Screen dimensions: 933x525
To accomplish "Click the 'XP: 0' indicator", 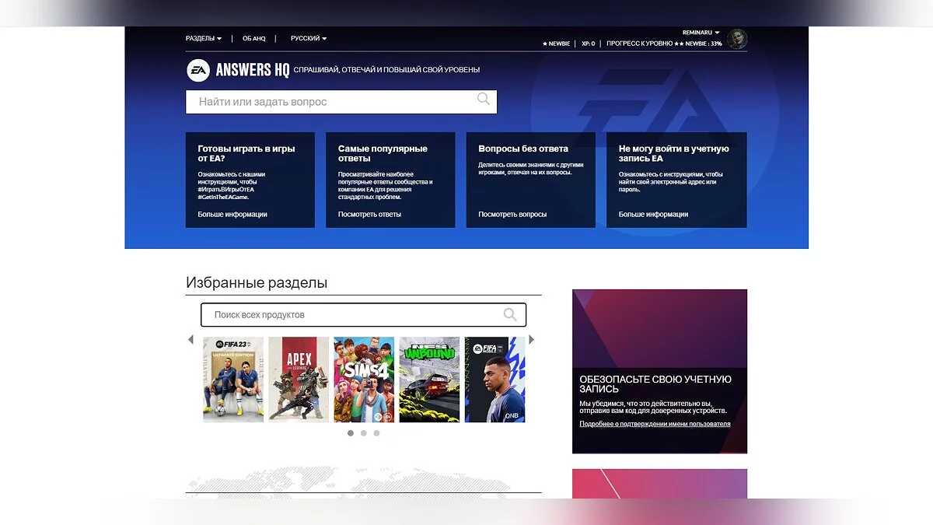I will pyautogui.click(x=589, y=44).
